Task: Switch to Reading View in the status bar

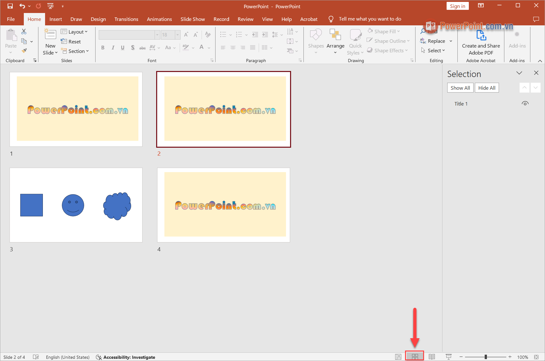Action: pos(432,357)
